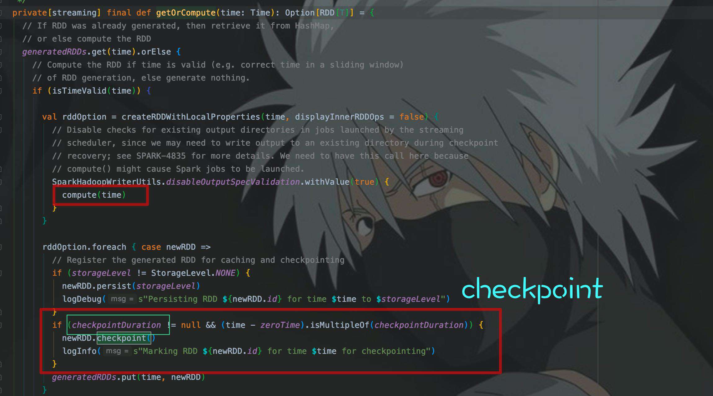Click the false literal
The width and height of the screenshot is (713, 396).
click(x=411, y=117)
